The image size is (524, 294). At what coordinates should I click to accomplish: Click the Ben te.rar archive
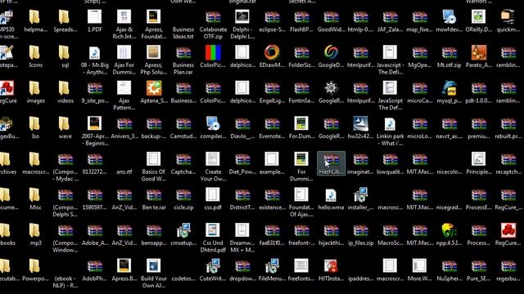pos(154,195)
